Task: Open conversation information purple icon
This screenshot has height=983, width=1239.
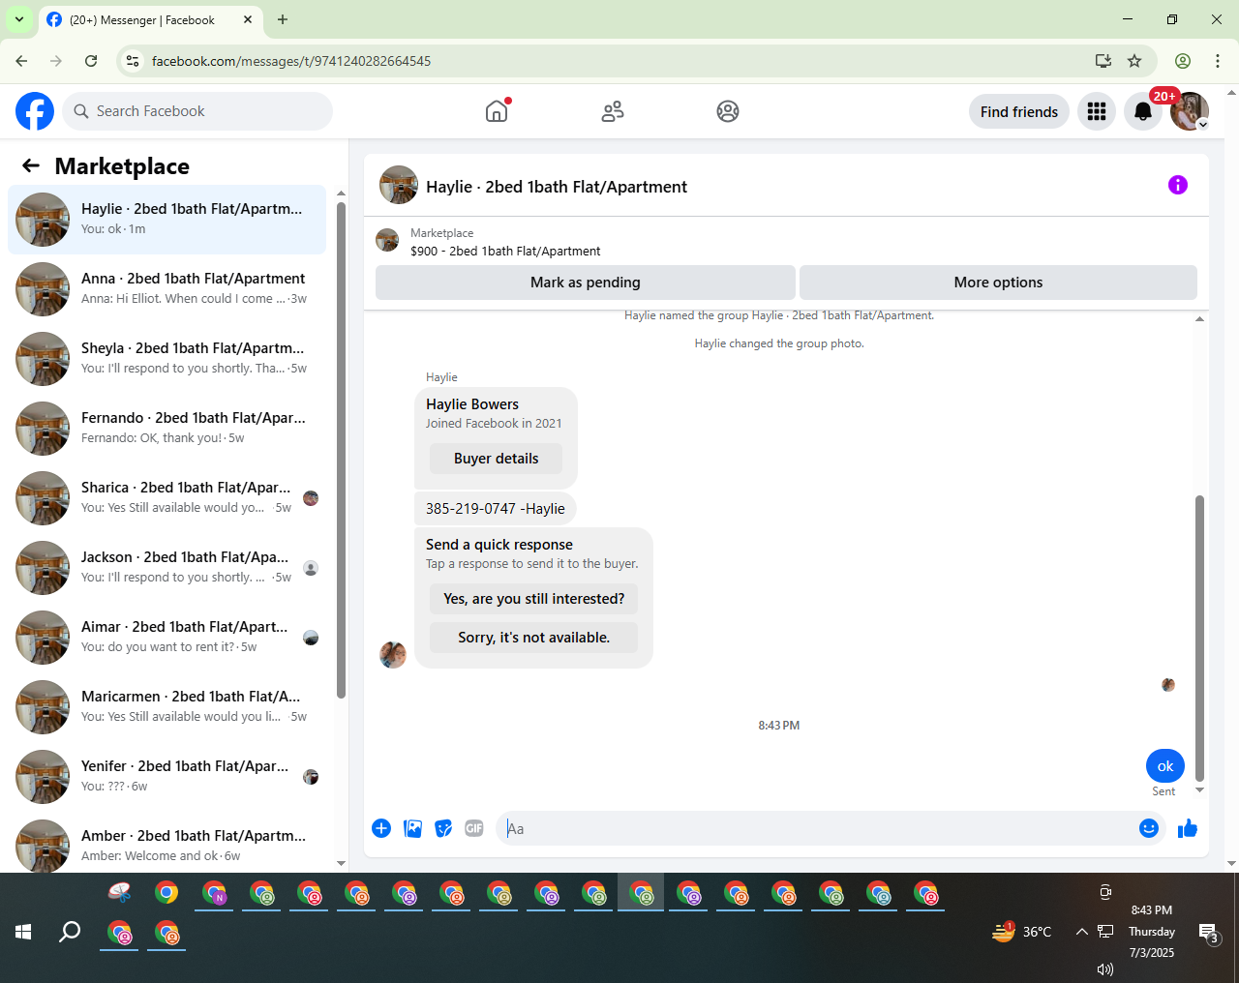Action: [x=1178, y=185]
